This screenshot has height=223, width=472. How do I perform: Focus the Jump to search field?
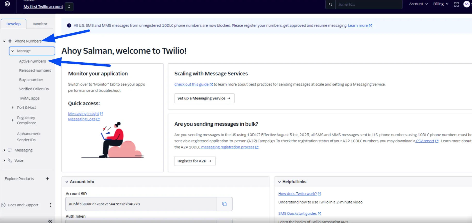(369, 4)
